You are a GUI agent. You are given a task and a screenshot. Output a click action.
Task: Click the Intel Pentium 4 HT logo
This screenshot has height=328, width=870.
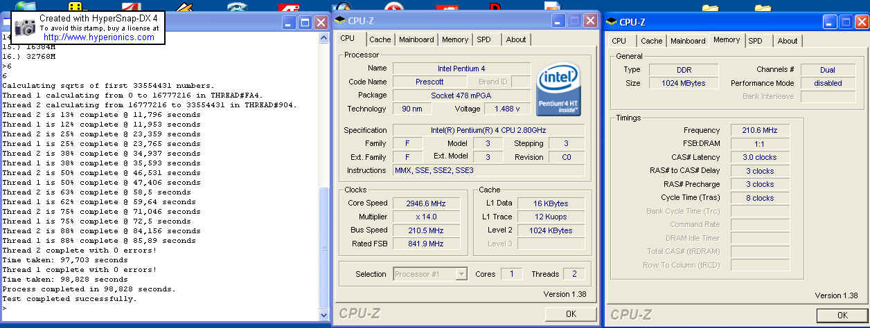(559, 89)
